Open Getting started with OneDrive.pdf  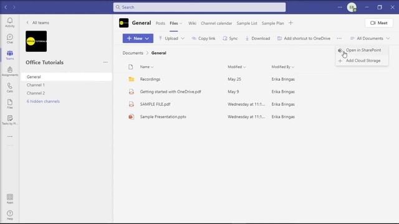pos(170,91)
